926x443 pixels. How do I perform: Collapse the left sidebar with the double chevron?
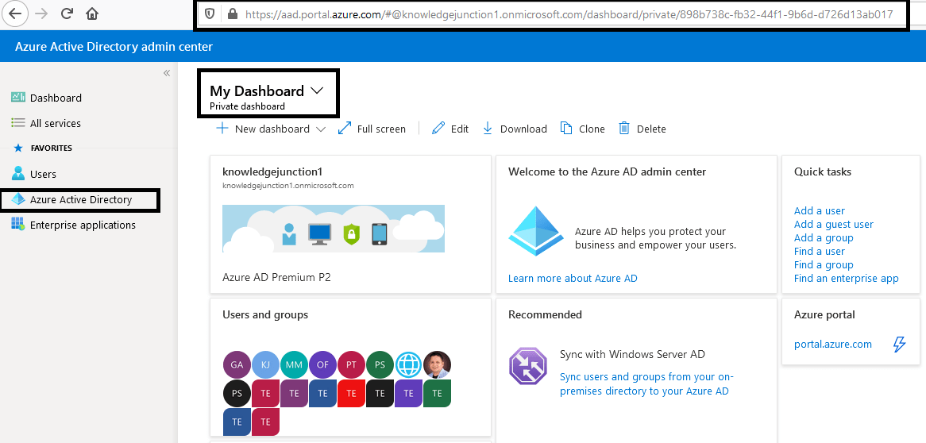(x=167, y=73)
